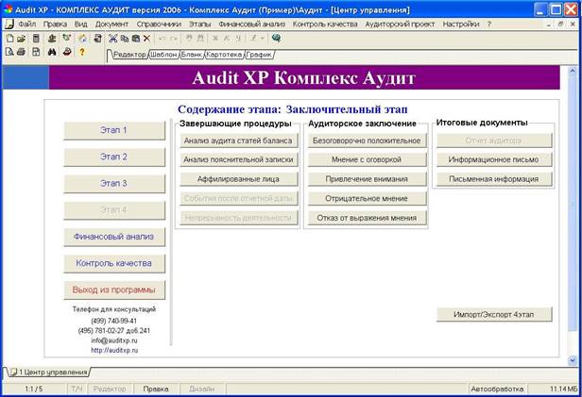
Task: Switch to the Шаблон tab
Action: click(163, 55)
